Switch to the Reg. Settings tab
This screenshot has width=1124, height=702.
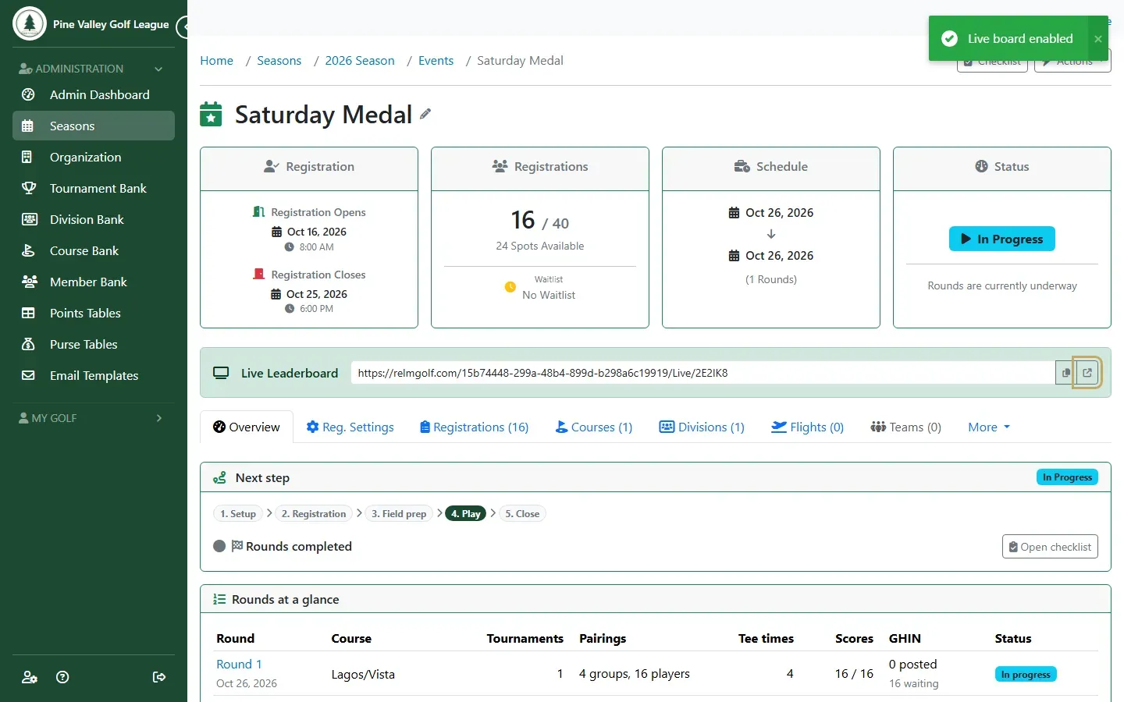click(350, 427)
